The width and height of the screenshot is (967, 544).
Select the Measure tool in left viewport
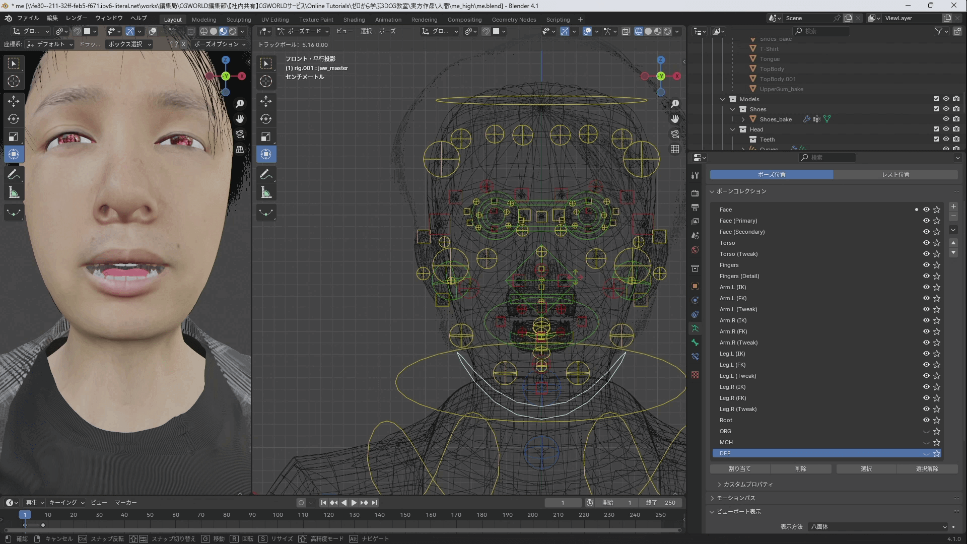14,192
